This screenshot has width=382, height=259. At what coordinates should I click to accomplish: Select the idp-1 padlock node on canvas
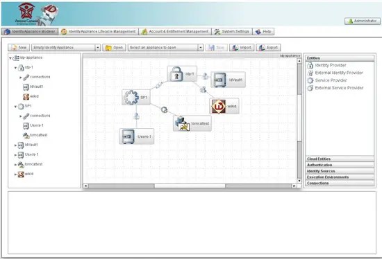click(x=182, y=74)
